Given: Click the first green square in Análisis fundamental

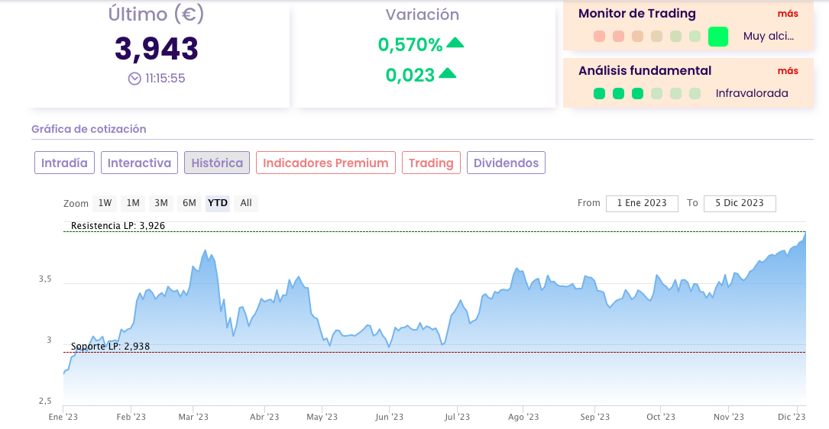Looking at the screenshot, I should point(599,94).
